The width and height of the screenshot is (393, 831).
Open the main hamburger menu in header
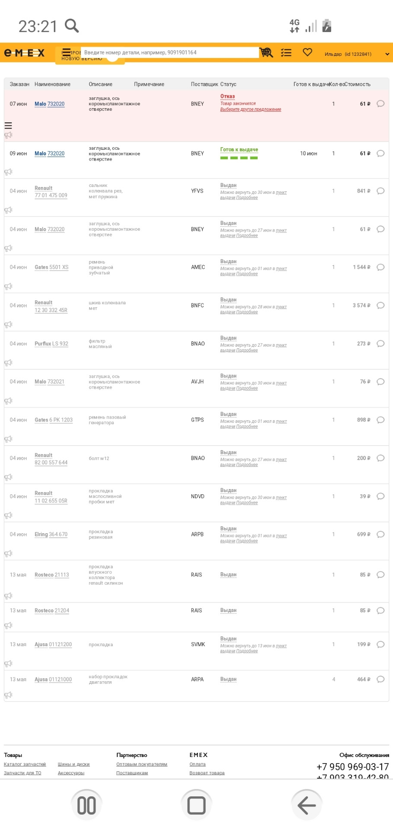(66, 52)
